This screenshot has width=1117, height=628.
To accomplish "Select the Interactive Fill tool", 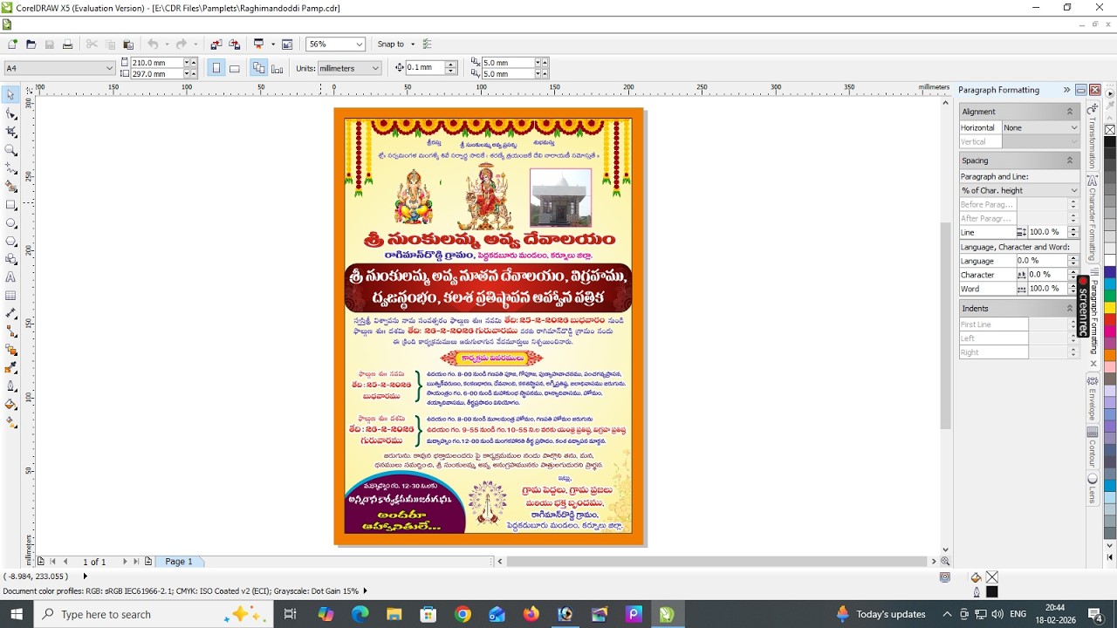I will (10, 422).
